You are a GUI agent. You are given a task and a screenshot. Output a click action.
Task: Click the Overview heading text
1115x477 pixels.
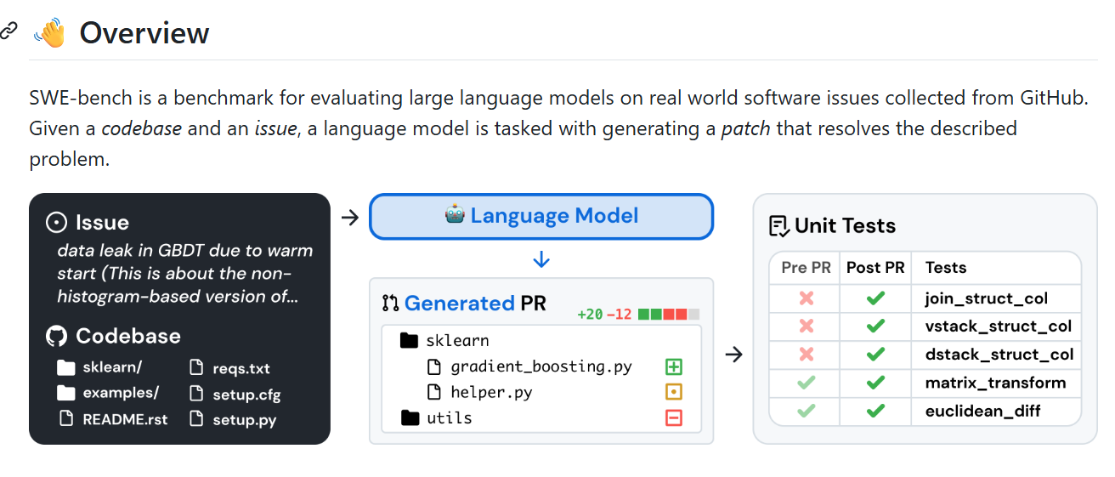coord(144,33)
